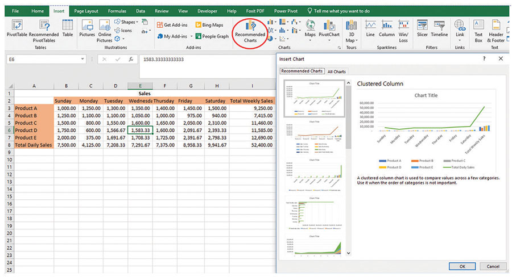Screen dimensions: 512x277
Task: Select the third recommended chart thumbnail
Action: point(314,175)
